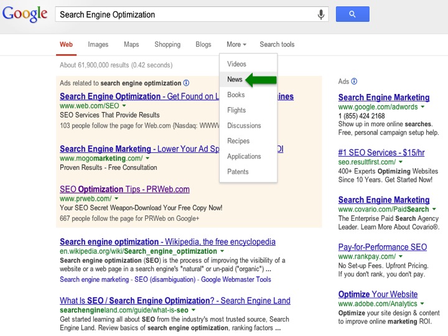The height and width of the screenshot is (336, 448).
Task: Expand arrow next to www.mogomarketing.com/
Action: (147, 158)
